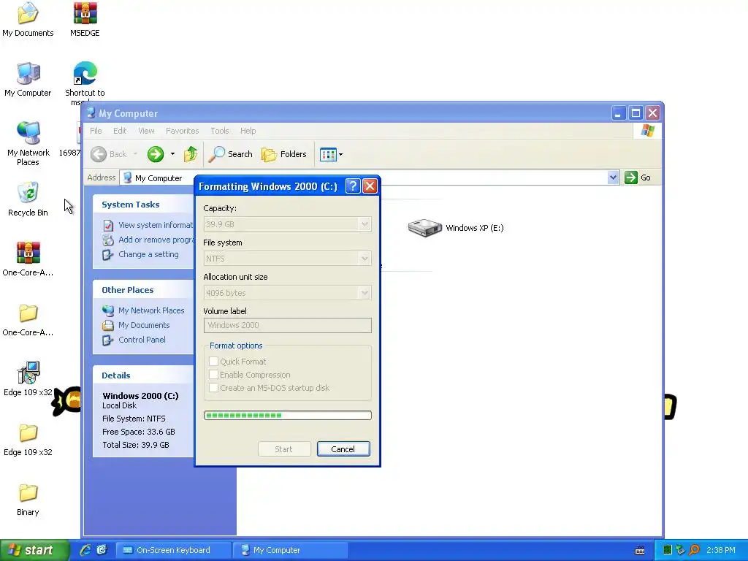
Task: Select the Edge 109 x32 installer icon
Action: (x=28, y=379)
